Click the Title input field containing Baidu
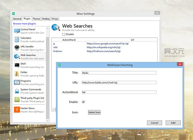Screen dimensions: 193x140 click(x=119, y=73)
